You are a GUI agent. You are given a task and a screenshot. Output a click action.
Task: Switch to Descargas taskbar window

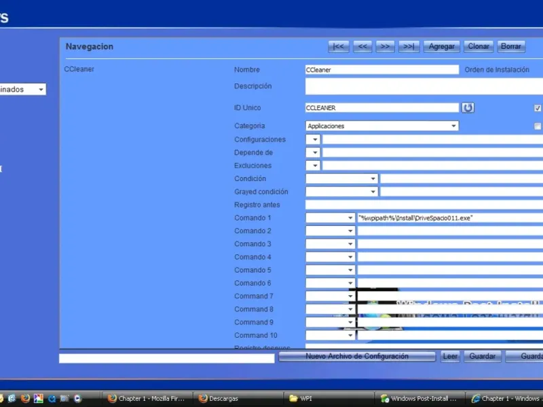(x=238, y=399)
